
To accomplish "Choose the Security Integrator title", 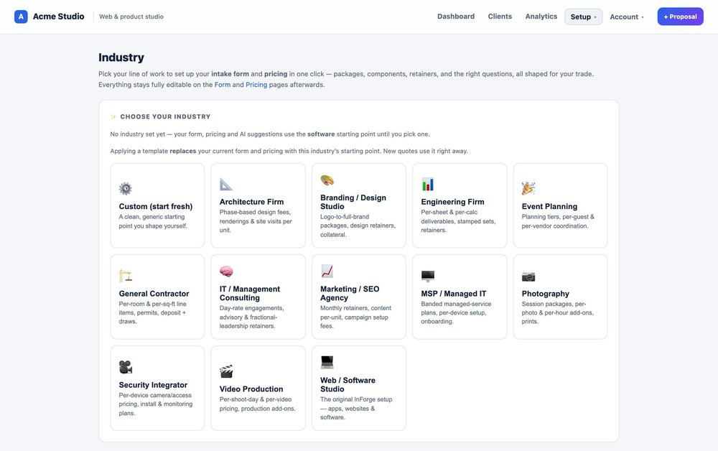I will pyautogui.click(x=153, y=385).
